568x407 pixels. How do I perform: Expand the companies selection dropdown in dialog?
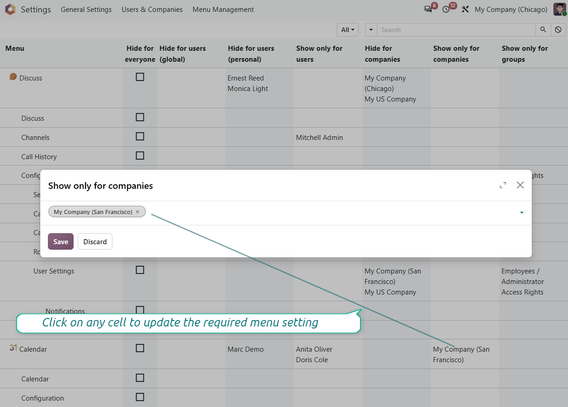coord(522,212)
